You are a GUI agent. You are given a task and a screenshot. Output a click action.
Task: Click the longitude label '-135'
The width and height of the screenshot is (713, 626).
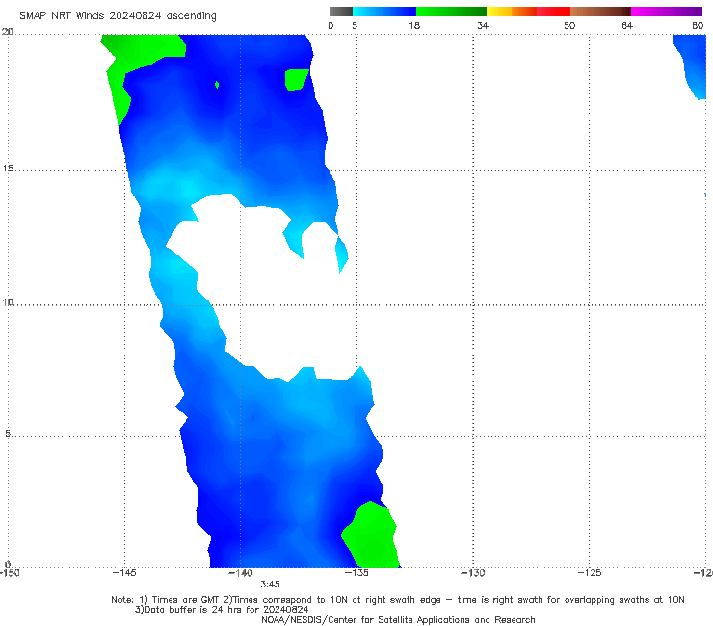[356, 573]
